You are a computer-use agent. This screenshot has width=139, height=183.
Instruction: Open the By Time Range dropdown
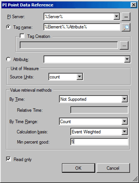(125, 121)
